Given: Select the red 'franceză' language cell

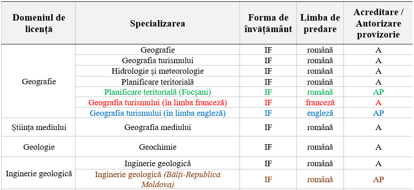Looking at the screenshot, I should coord(320,103).
